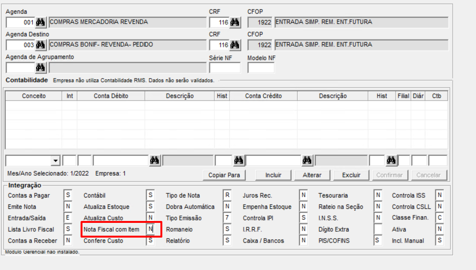Focus the Atualiza Estoque flag field
Image resolution: width=476 pixels, height=270 pixels.
click(150, 207)
